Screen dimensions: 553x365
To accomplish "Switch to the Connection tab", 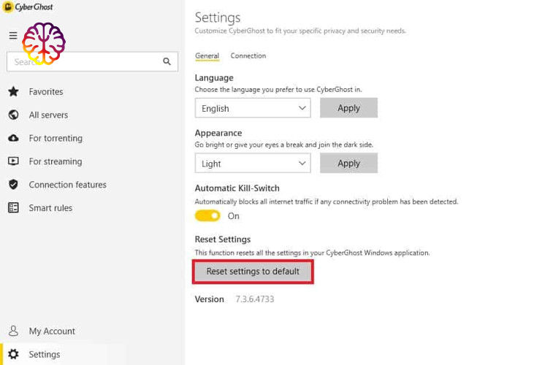I will [248, 56].
